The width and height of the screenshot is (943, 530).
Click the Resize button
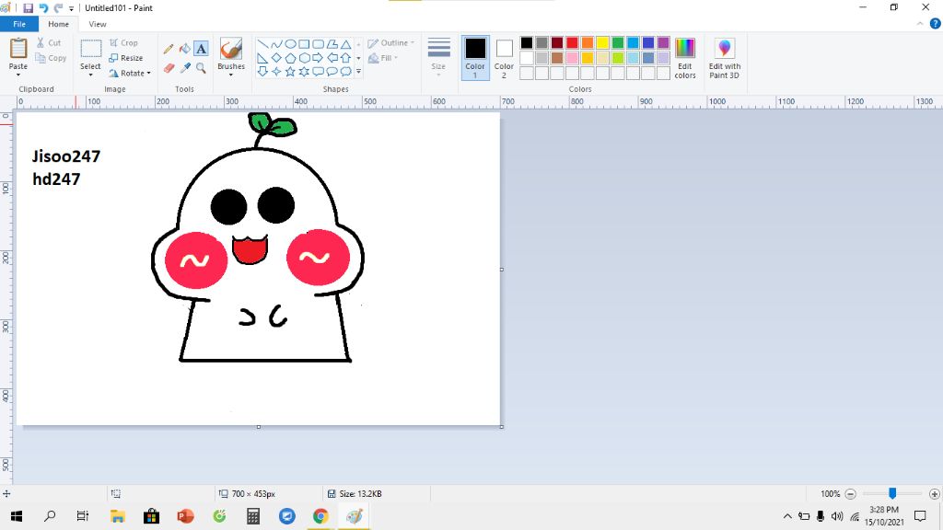coord(126,58)
